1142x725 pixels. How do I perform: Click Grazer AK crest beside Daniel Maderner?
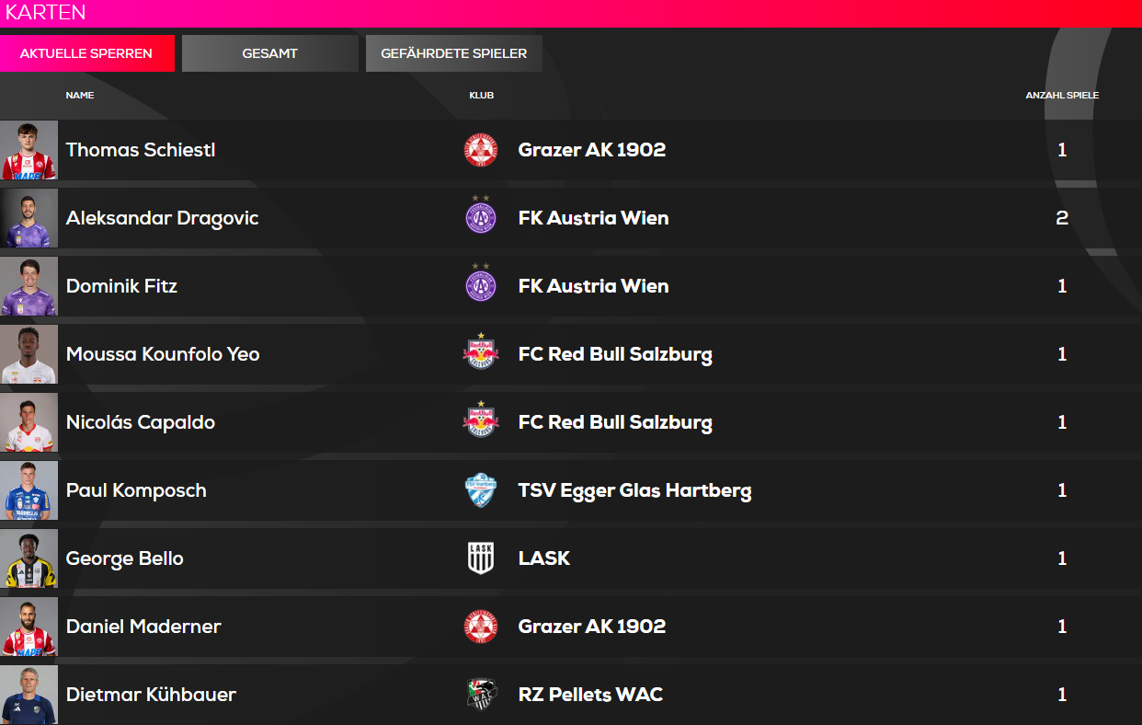tap(481, 627)
